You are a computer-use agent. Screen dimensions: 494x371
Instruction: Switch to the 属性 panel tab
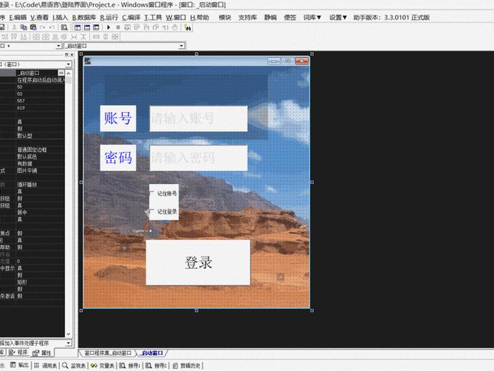point(41,353)
